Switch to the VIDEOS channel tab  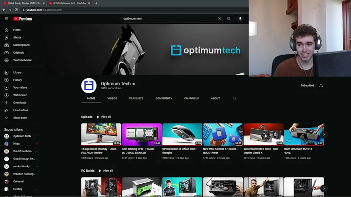tap(112, 98)
